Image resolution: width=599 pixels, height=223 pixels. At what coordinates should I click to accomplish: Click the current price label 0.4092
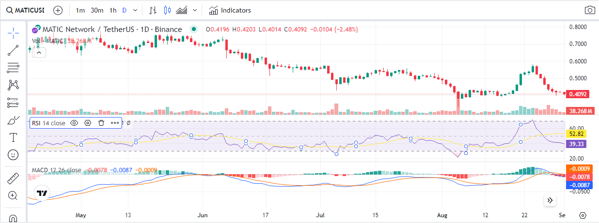pyautogui.click(x=577, y=94)
